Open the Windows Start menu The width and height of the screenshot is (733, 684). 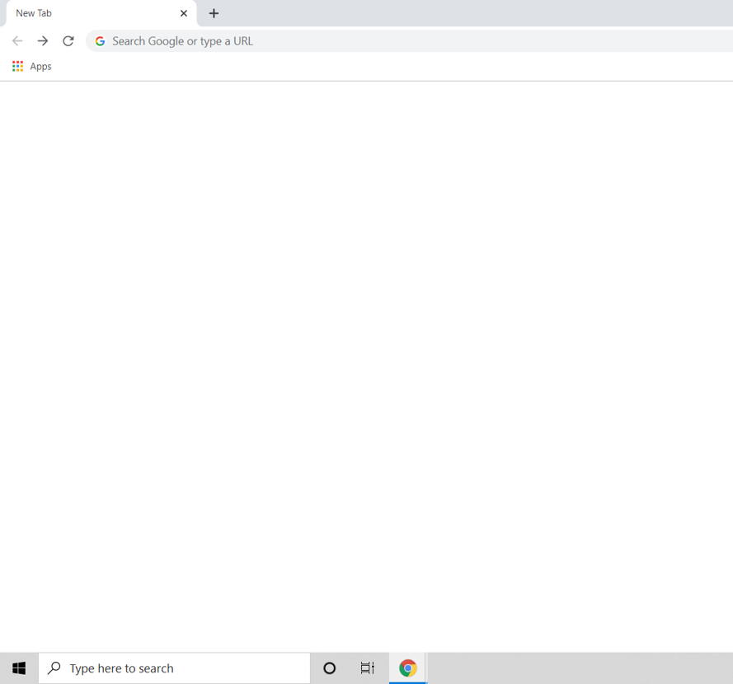(19, 668)
